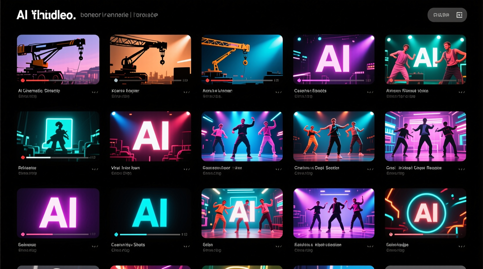Screen dimensions: 483x269
Task: Click the play icon on the Viral Intro card
Action: (116, 158)
